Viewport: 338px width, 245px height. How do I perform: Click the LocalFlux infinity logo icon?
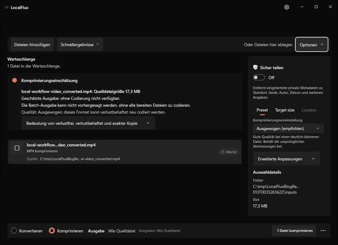(x=6, y=7)
